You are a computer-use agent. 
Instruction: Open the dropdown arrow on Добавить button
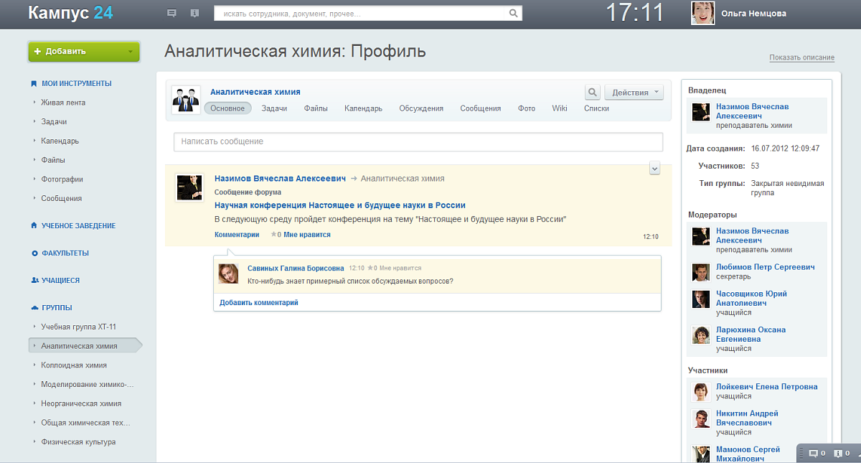(130, 52)
